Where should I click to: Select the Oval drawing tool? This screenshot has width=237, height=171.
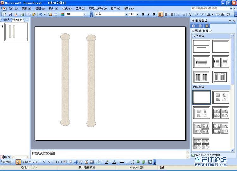60,162
